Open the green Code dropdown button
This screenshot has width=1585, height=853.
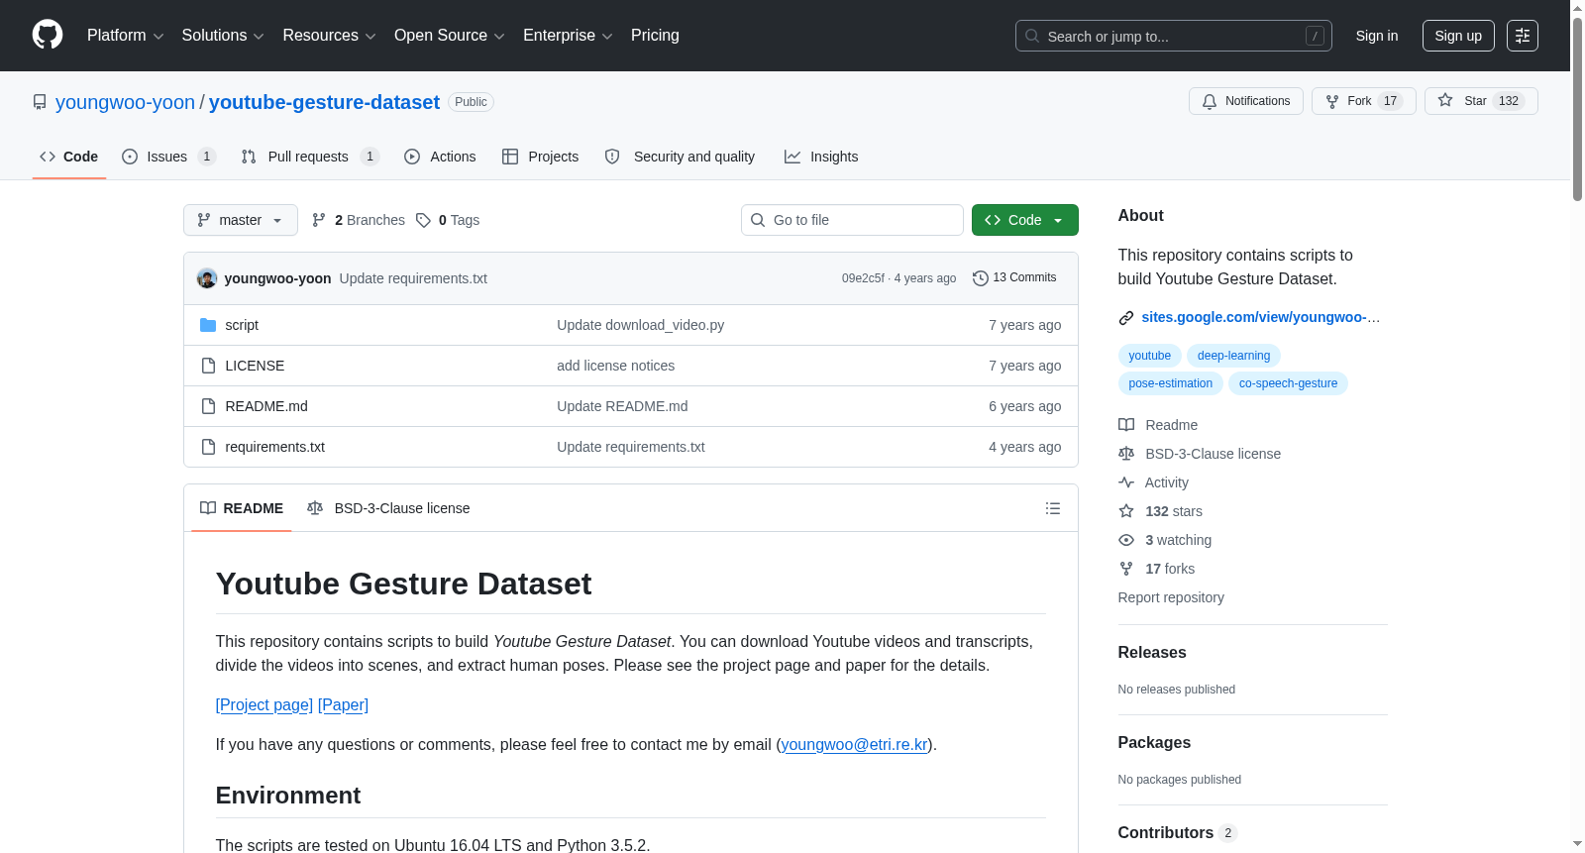tap(1025, 220)
